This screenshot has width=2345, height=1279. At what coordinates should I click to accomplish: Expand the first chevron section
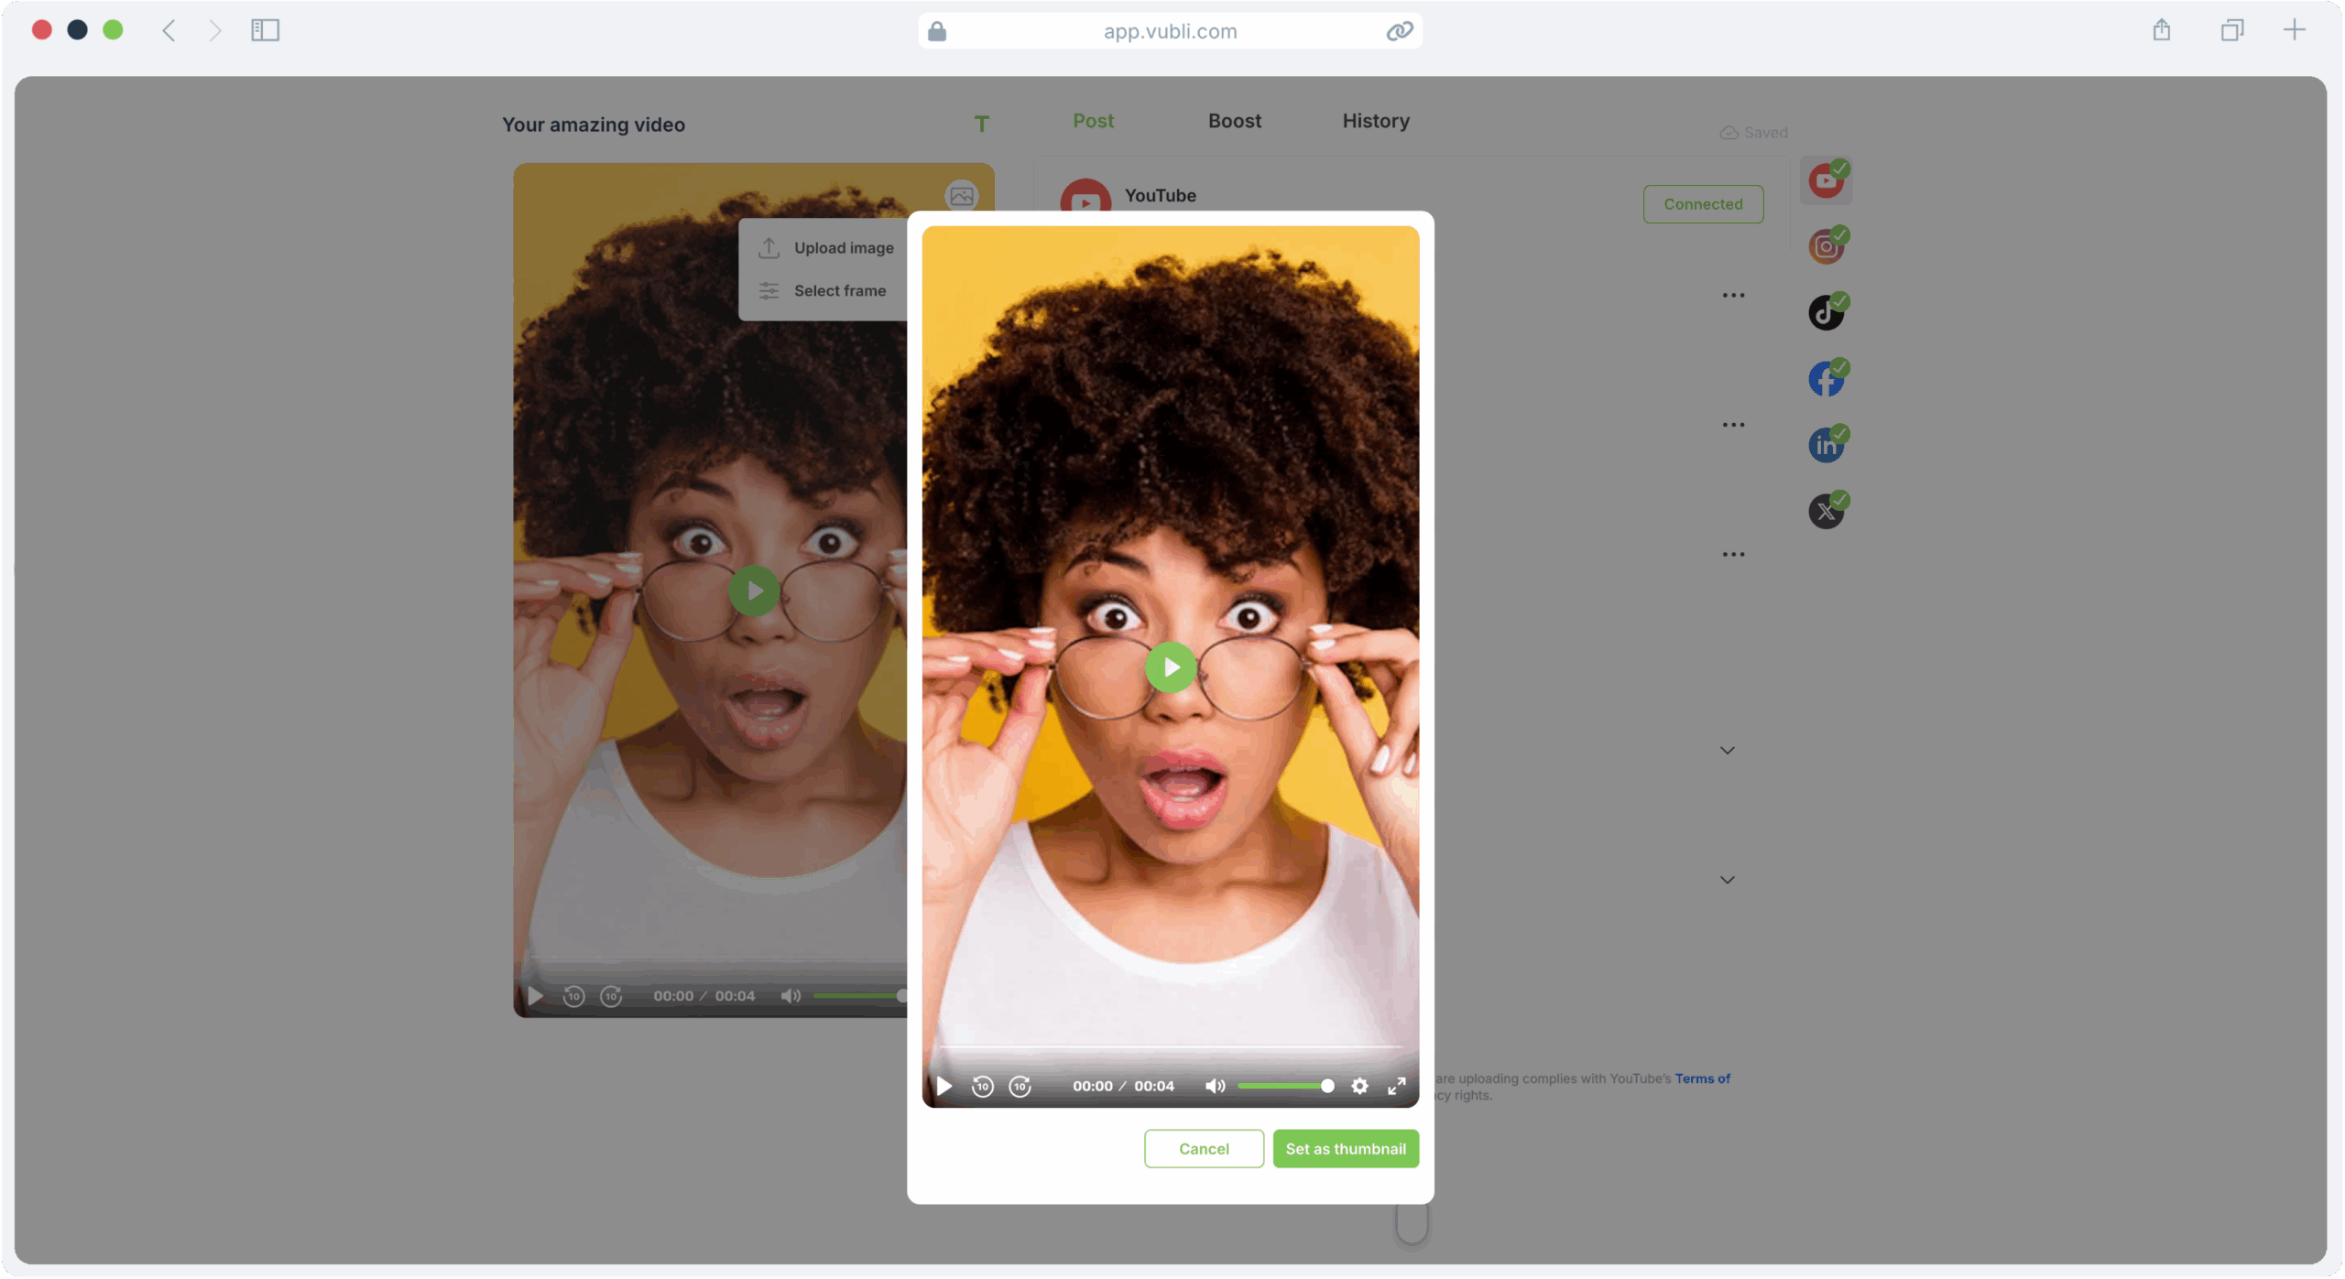[1727, 751]
